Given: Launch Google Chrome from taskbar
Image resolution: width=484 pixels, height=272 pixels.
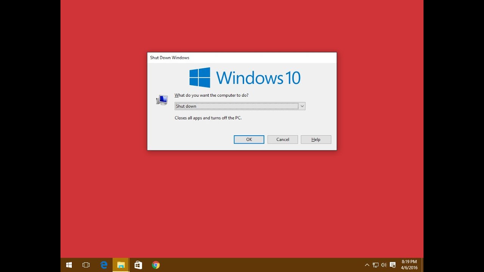Looking at the screenshot, I should tap(156, 265).
